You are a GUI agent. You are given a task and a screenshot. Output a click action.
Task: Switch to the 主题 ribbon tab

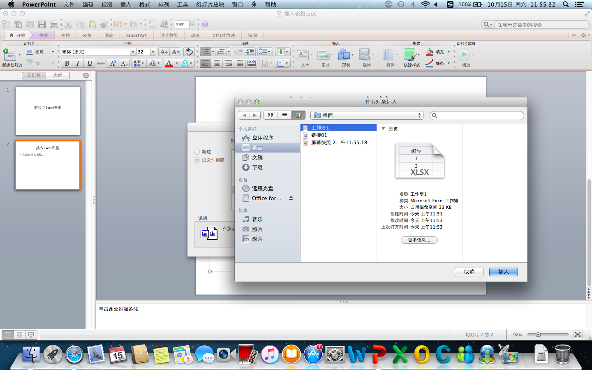point(65,35)
